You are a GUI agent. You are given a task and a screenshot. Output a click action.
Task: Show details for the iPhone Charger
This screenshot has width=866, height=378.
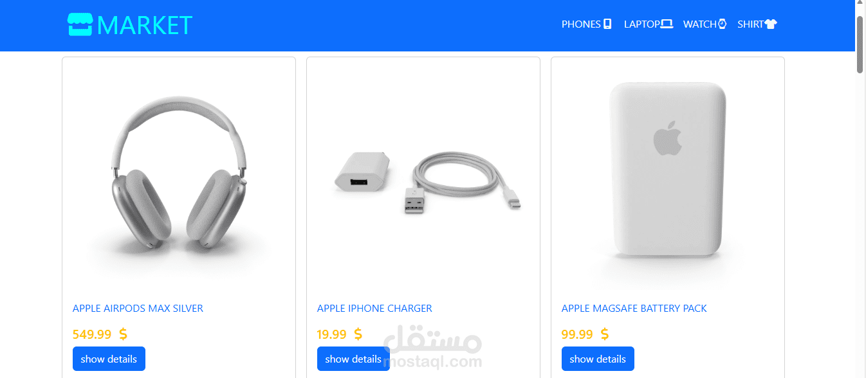tap(353, 359)
